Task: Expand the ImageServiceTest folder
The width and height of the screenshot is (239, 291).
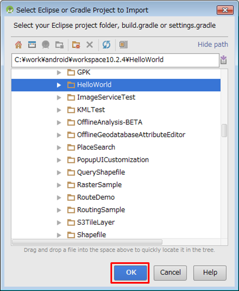Action: click(59, 97)
